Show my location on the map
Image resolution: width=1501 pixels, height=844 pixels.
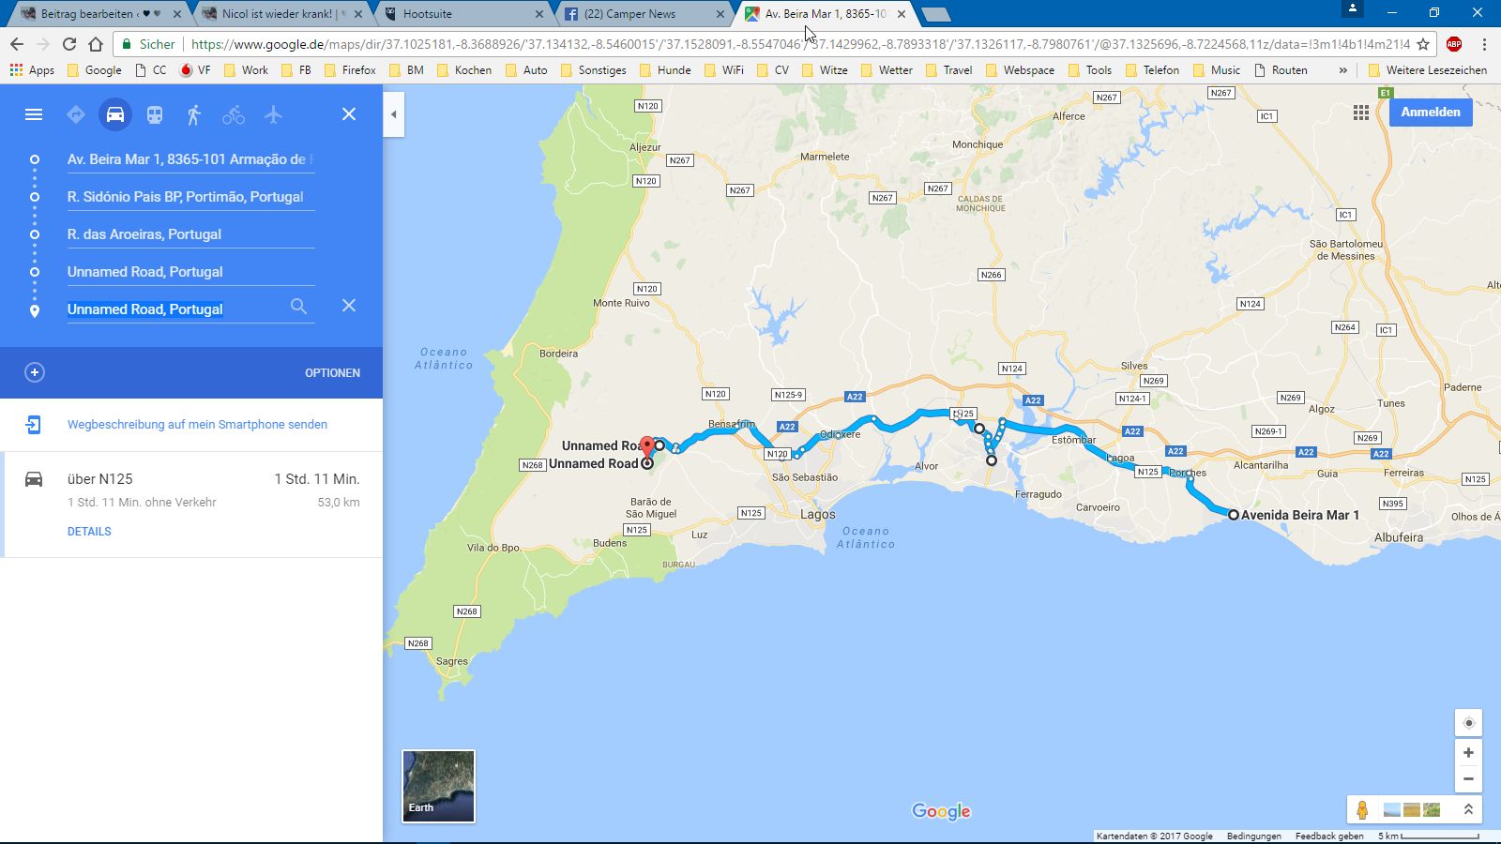[x=1469, y=723]
